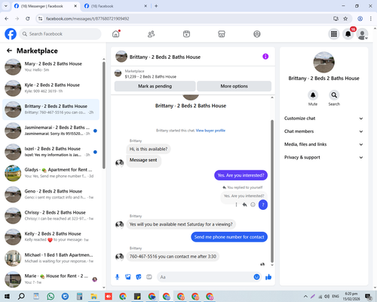Open Jasminemarai's unread chat

(51, 131)
